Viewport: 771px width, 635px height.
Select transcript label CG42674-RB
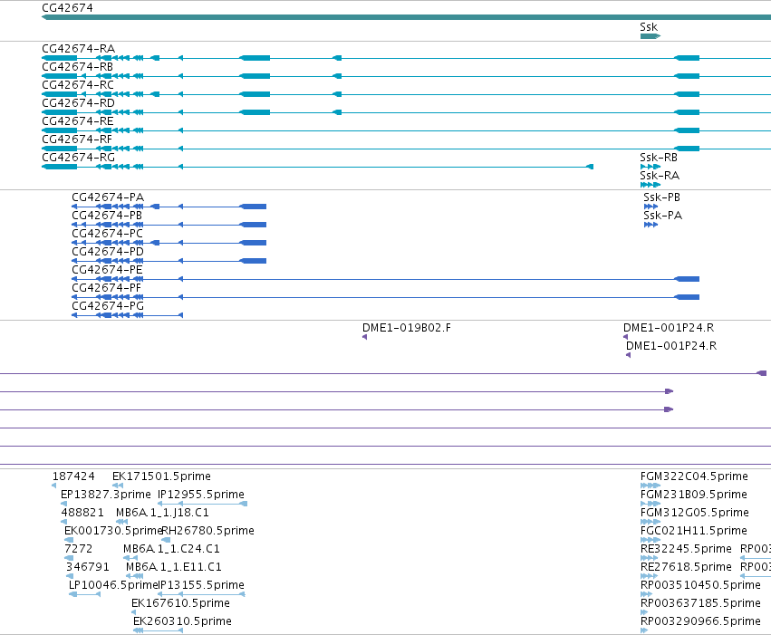coord(77,67)
